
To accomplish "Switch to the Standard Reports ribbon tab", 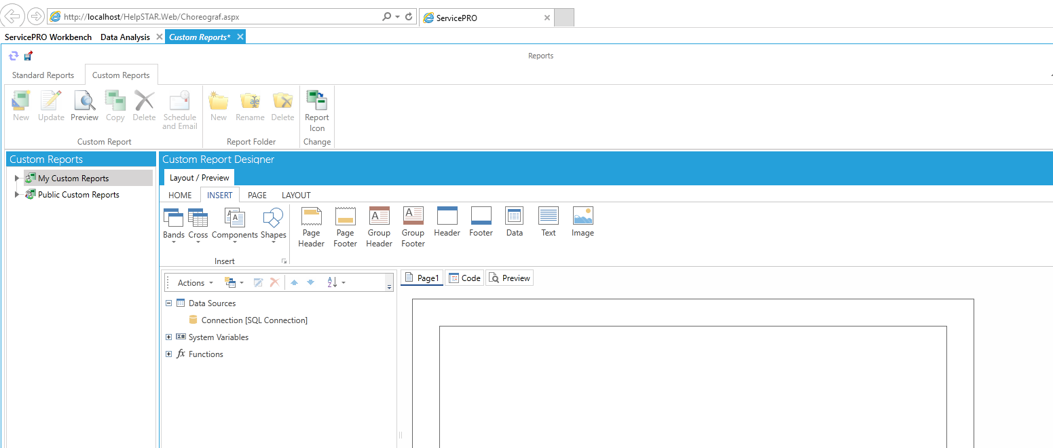I will [x=43, y=75].
